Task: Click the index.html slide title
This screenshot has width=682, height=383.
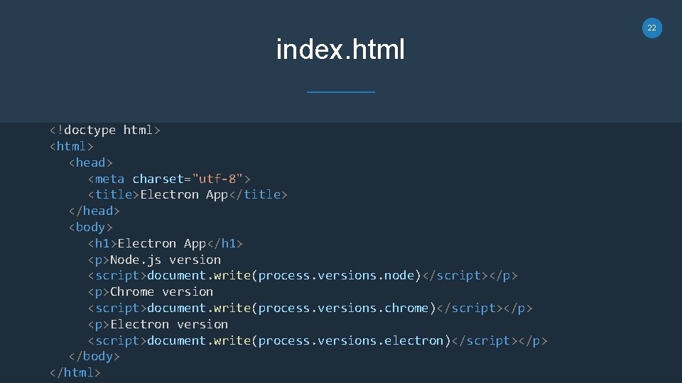Action: click(340, 50)
